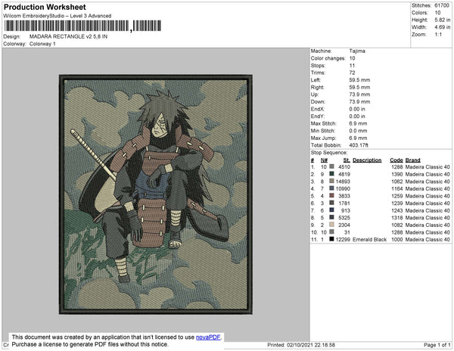Click the stitch count '12299'
The height and width of the screenshot is (351, 454).
pos(343,240)
